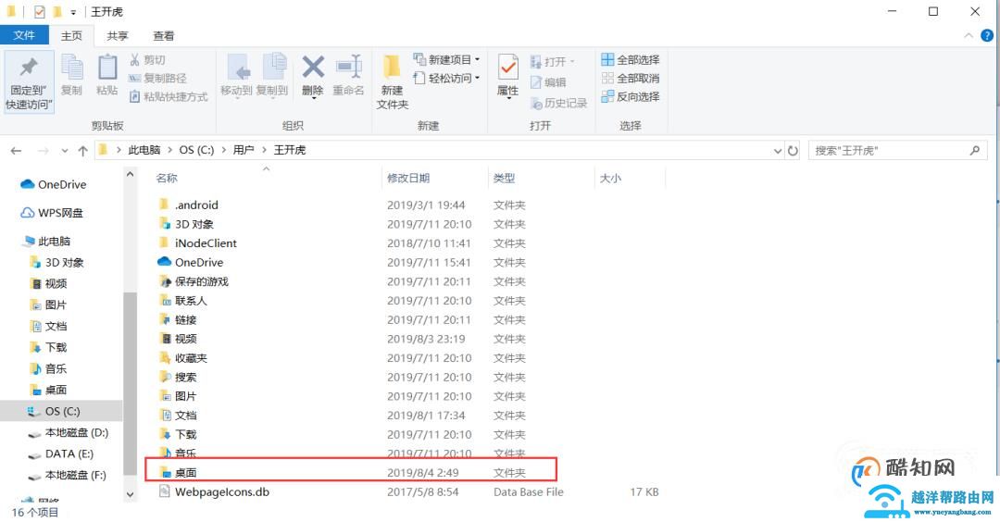Click 全部选择 in ribbon

pos(631,59)
